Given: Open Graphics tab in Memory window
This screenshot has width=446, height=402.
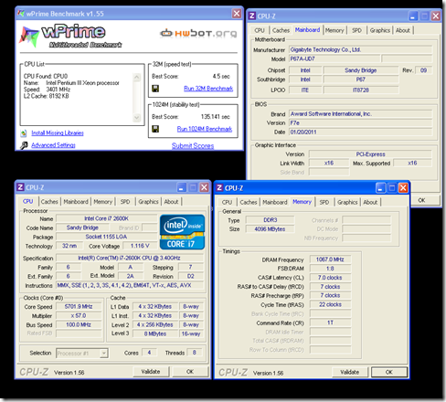Looking at the screenshot, I should [x=347, y=202].
